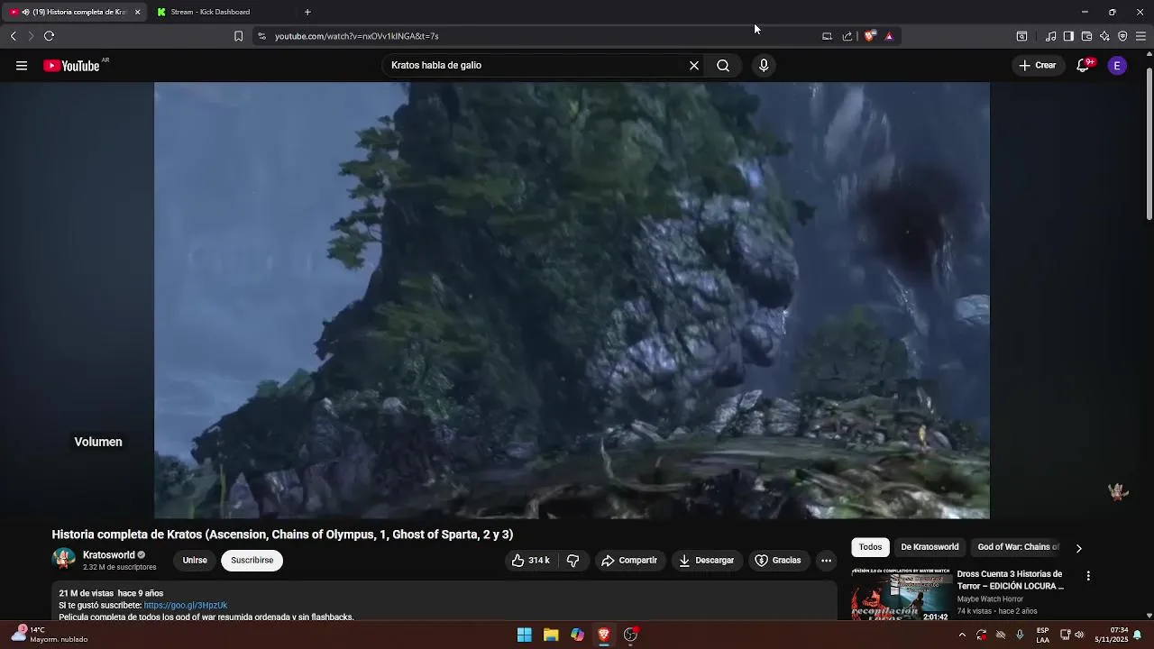
Task: Expand the video description box
Action: [444, 602]
